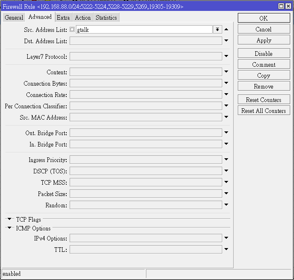Expand the Connection Rate field

(x=226, y=94)
